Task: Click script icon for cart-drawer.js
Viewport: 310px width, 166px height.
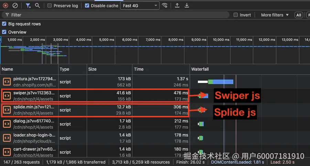Action: pos(7,152)
